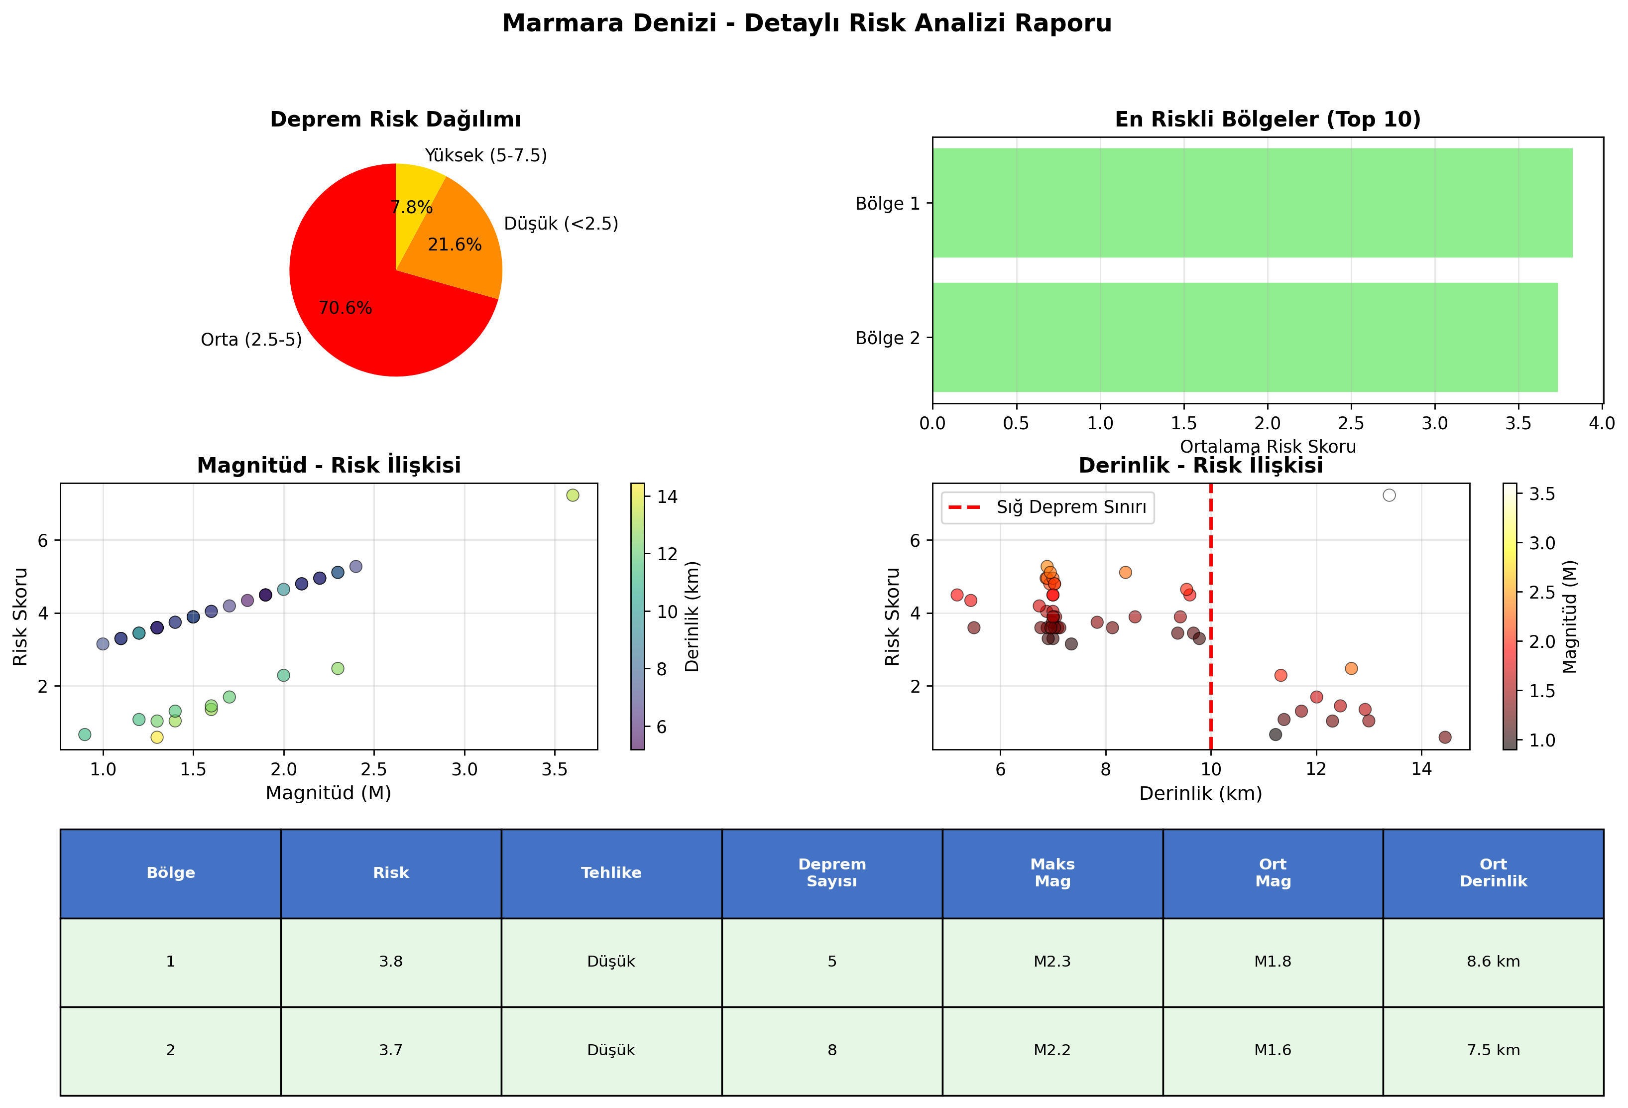The width and height of the screenshot is (1628, 1108).
Task: Click the 'Yüksek (5-7.5)' pie label
Action: (x=485, y=155)
